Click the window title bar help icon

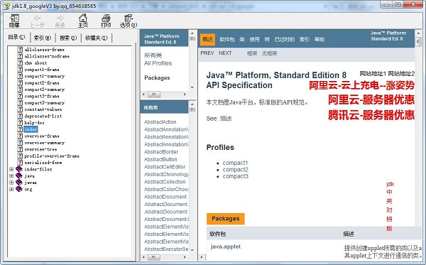tap(6, 6)
